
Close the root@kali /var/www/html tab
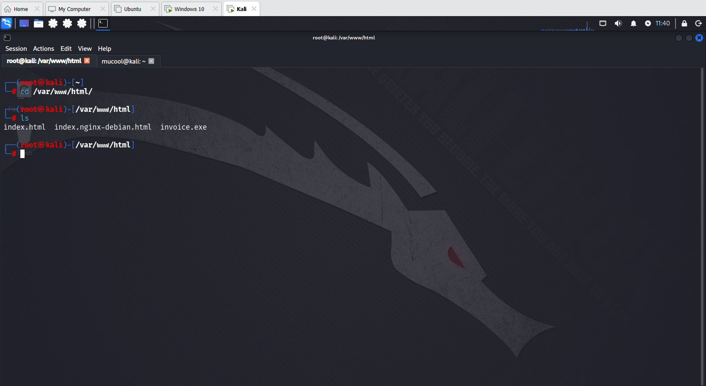click(87, 61)
